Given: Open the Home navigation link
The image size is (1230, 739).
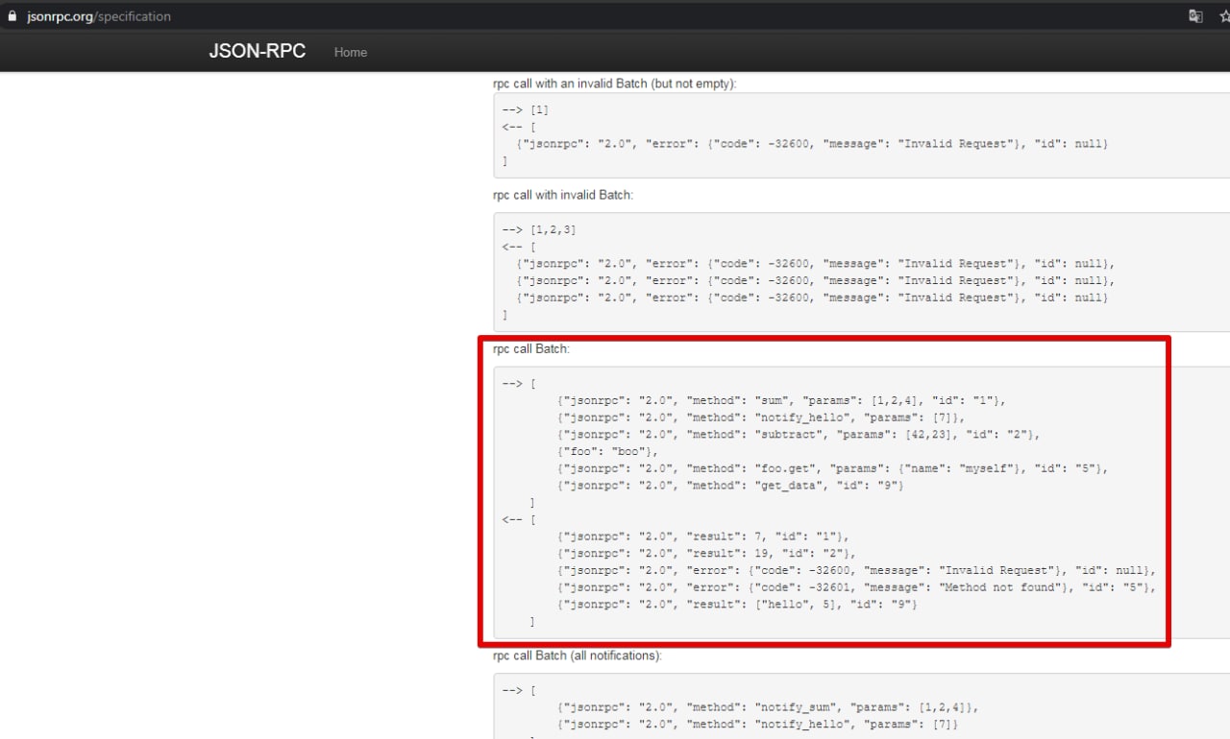Looking at the screenshot, I should click(x=351, y=53).
